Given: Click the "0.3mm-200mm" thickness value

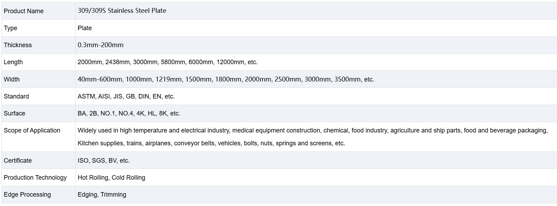Looking at the screenshot, I should pyautogui.click(x=101, y=45).
